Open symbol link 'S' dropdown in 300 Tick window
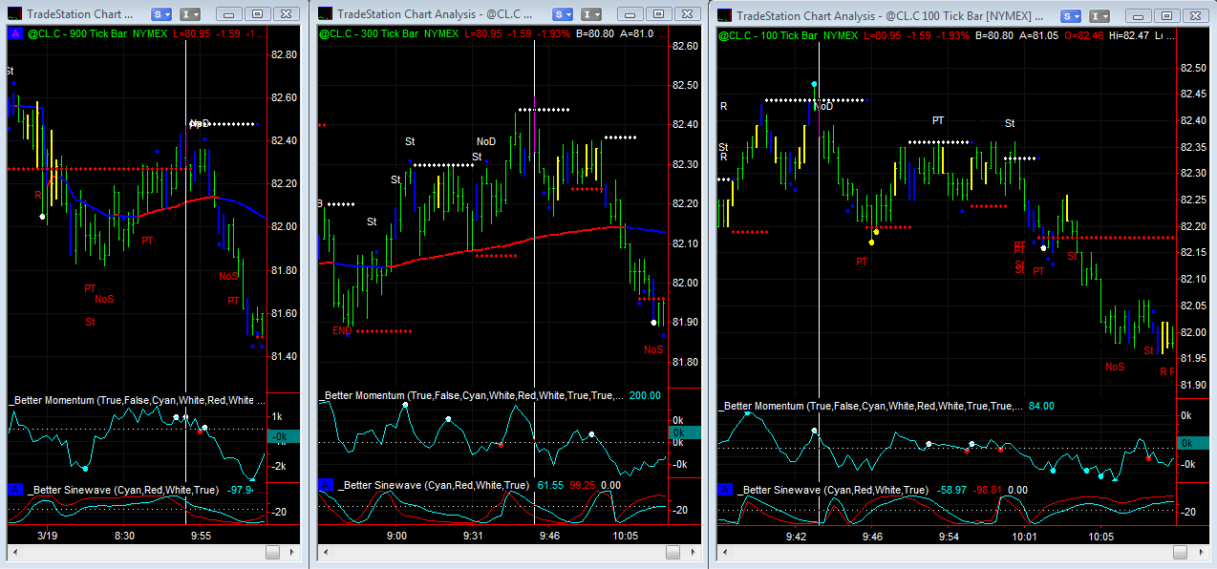Screen dimensions: 1217x569 tap(564, 14)
